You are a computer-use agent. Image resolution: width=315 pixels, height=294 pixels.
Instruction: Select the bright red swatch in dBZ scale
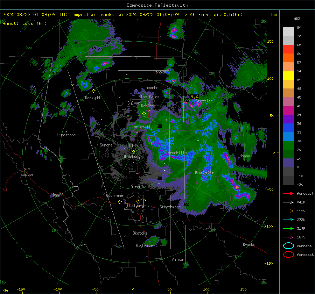[x=288, y=49]
